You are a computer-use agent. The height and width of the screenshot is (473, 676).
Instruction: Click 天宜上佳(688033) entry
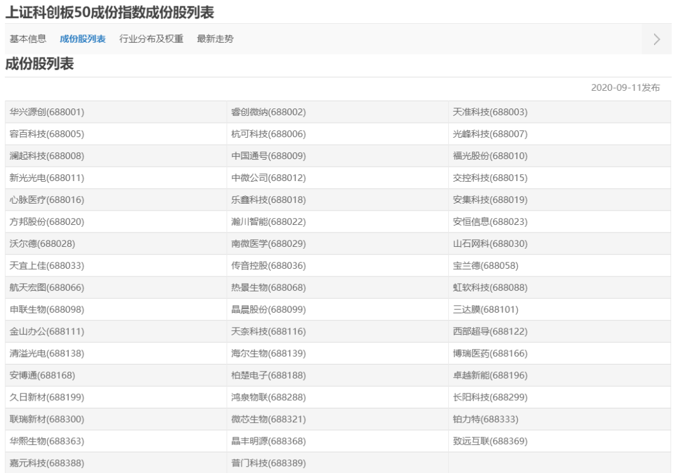tap(47, 266)
